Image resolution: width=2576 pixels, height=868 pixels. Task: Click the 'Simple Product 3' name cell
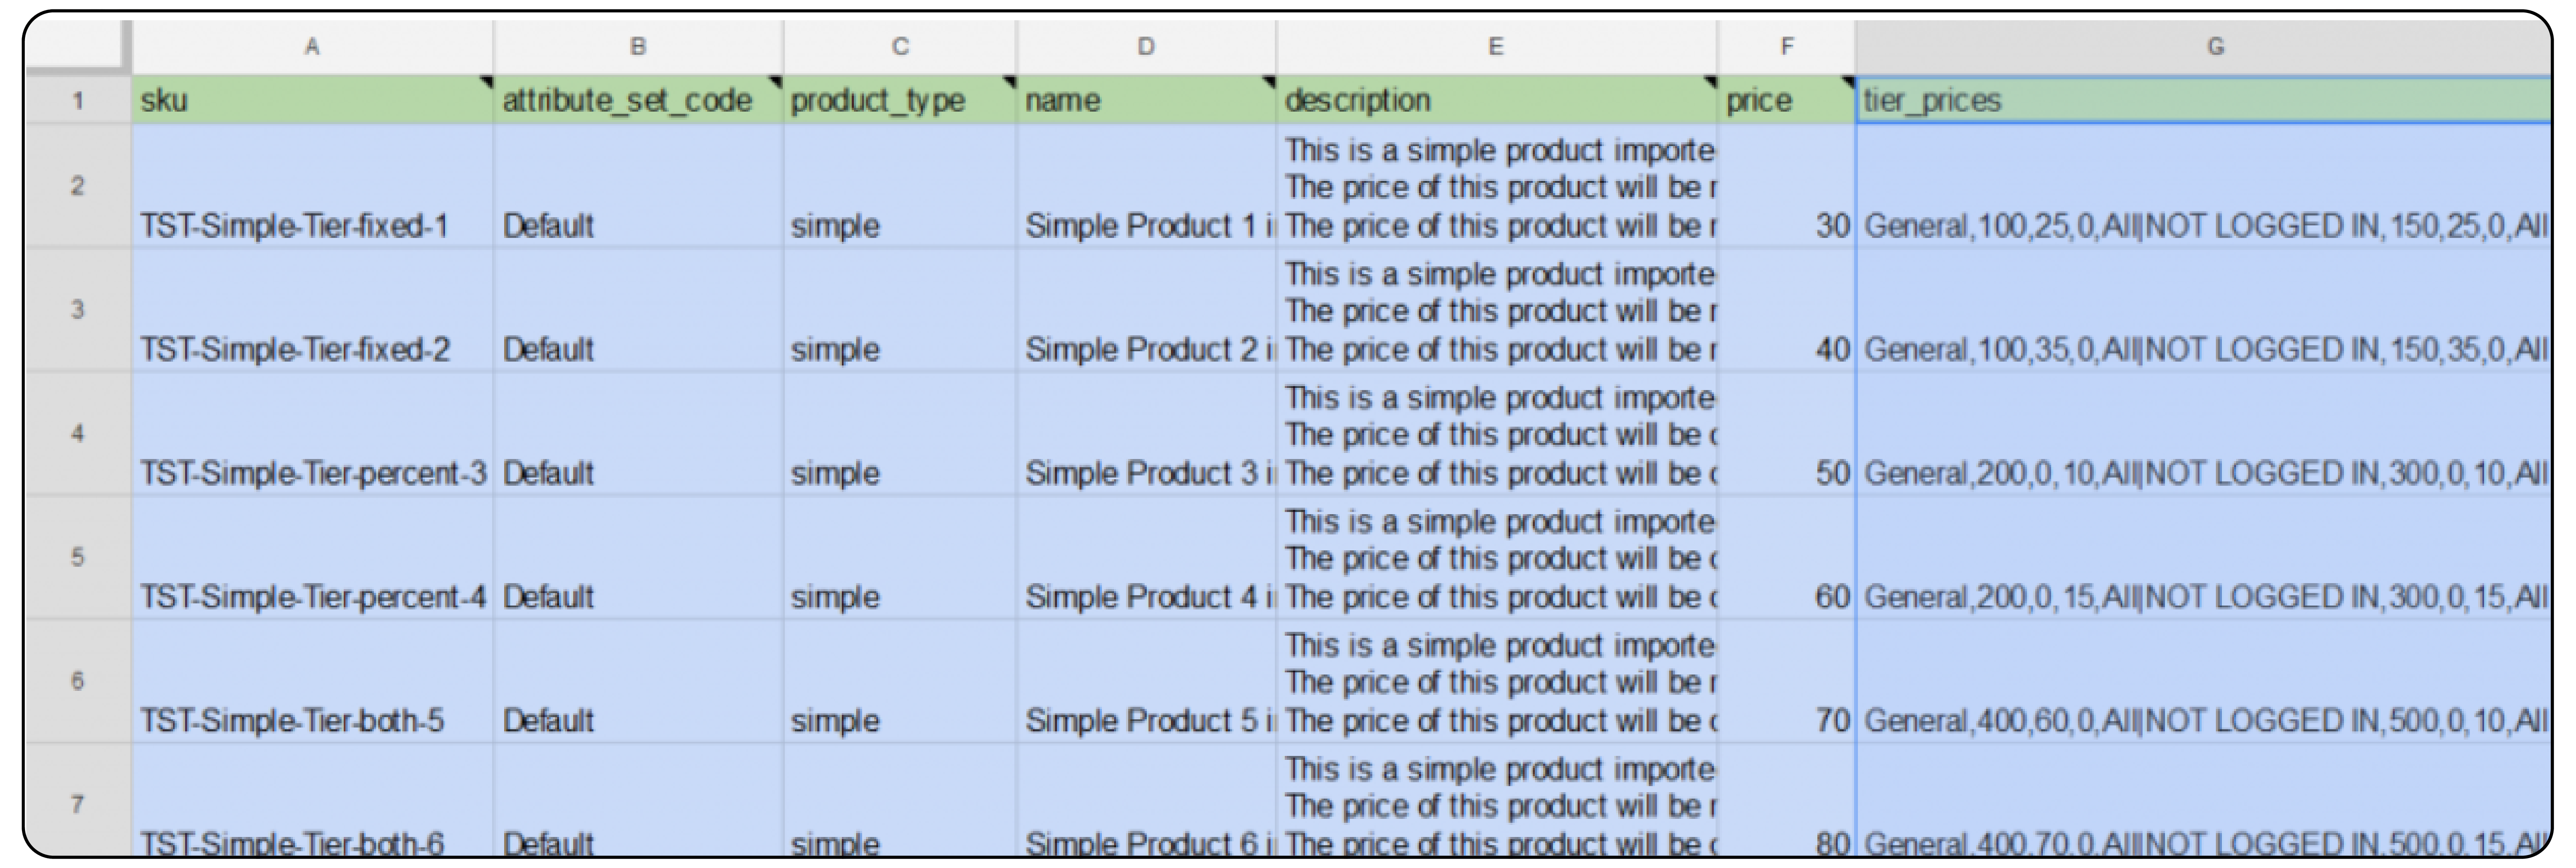pos(1146,434)
